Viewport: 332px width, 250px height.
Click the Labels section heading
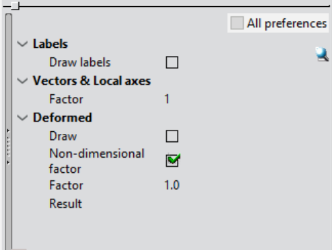click(51, 44)
